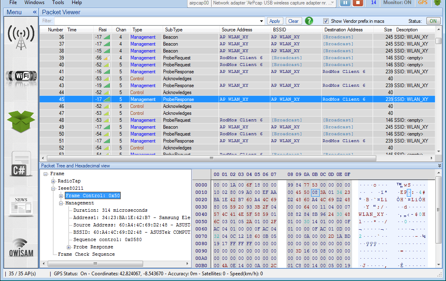Image resolution: width=446 pixels, height=281 pixels.
Task: Open the antenna scanner sidebar icon
Action: pyautogui.click(x=21, y=37)
